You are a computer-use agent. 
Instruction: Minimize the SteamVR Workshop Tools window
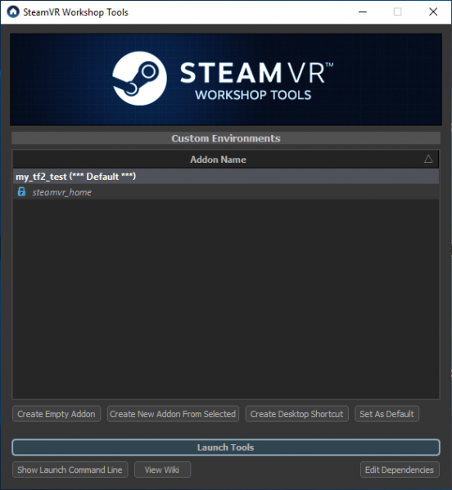coord(363,12)
